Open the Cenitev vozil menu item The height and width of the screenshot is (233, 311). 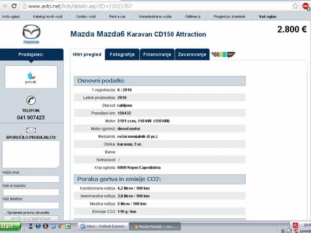click(x=86, y=17)
